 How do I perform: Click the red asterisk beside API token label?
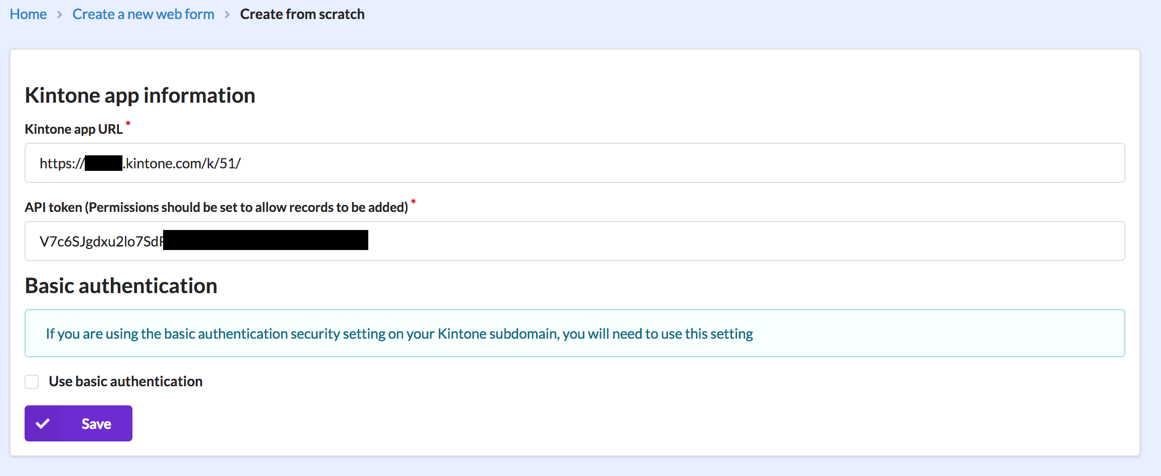[x=413, y=201]
